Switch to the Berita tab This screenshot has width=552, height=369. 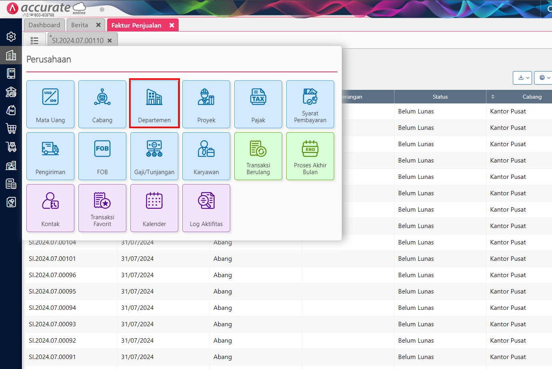80,25
